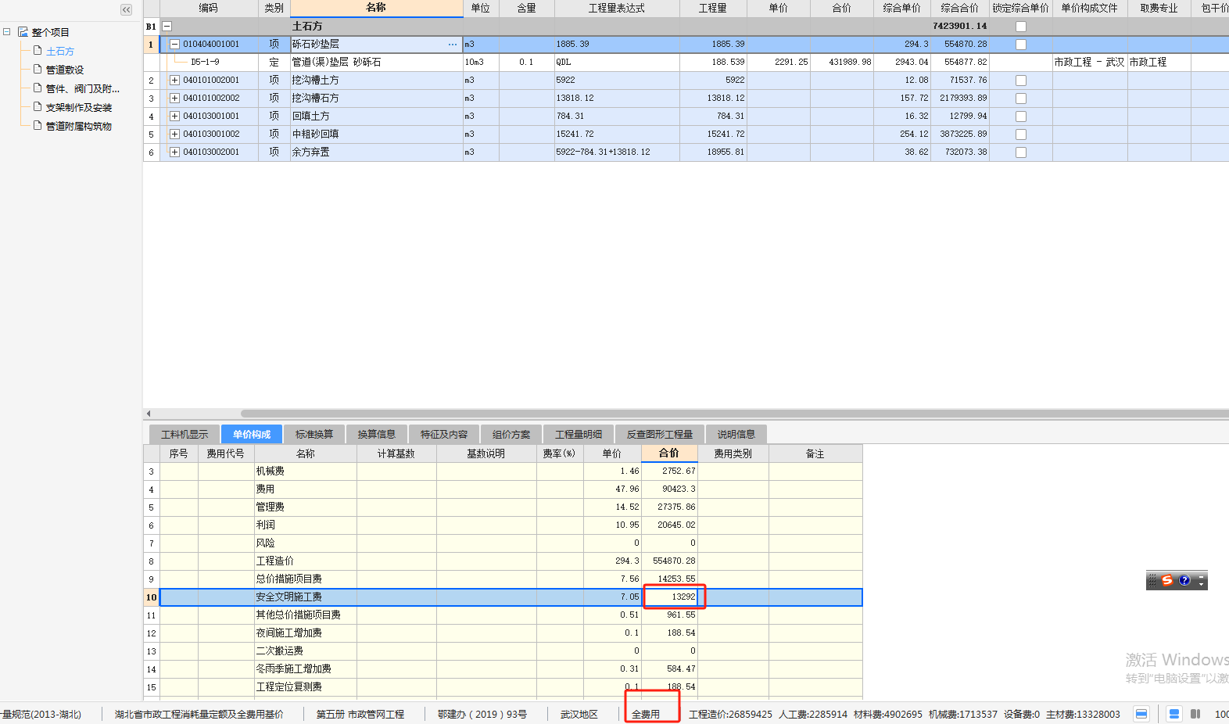Toggle lock price checkbox for 中粗砂回填 row
Image resolution: width=1229 pixels, height=724 pixels.
pyautogui.click(x=1020, y=134)
